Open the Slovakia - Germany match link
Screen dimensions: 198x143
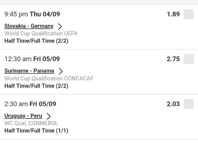pyautogui.click(x=29, y=26)
